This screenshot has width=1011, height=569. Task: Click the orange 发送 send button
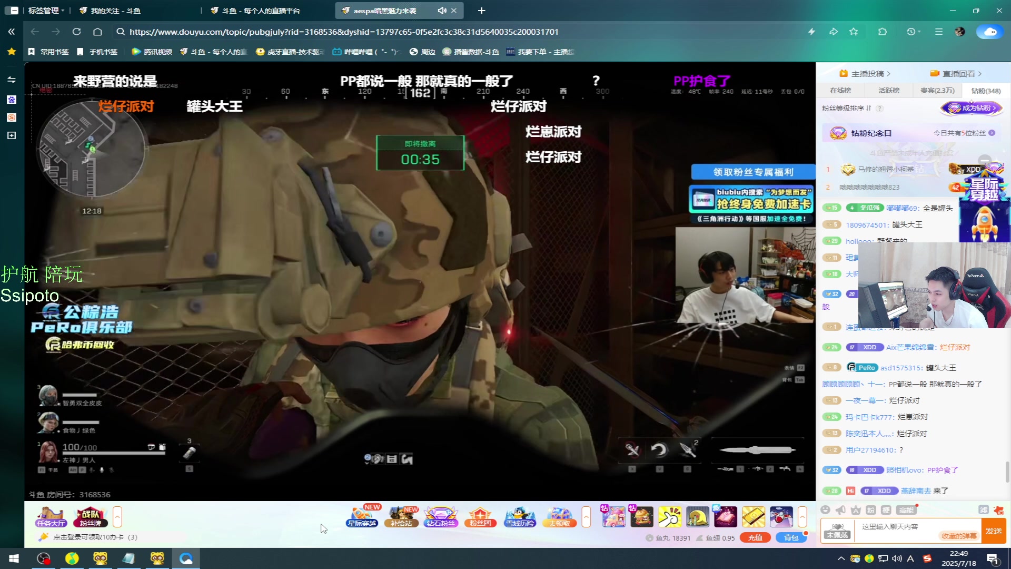tap(994, 531)
